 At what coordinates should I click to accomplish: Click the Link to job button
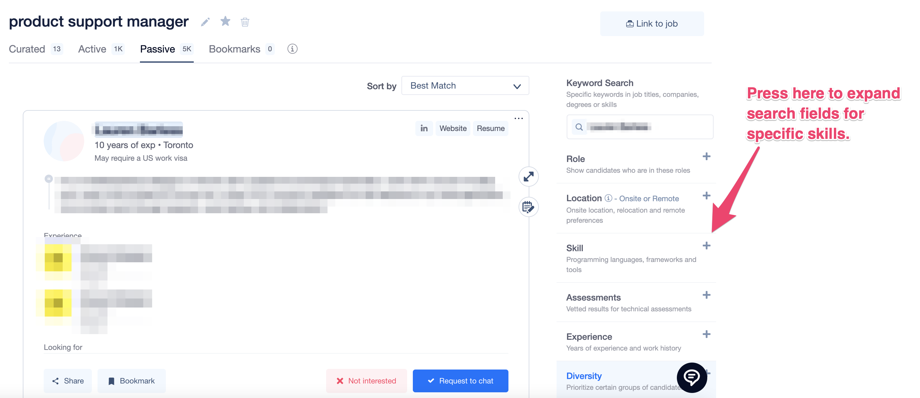tap(652, 24)
